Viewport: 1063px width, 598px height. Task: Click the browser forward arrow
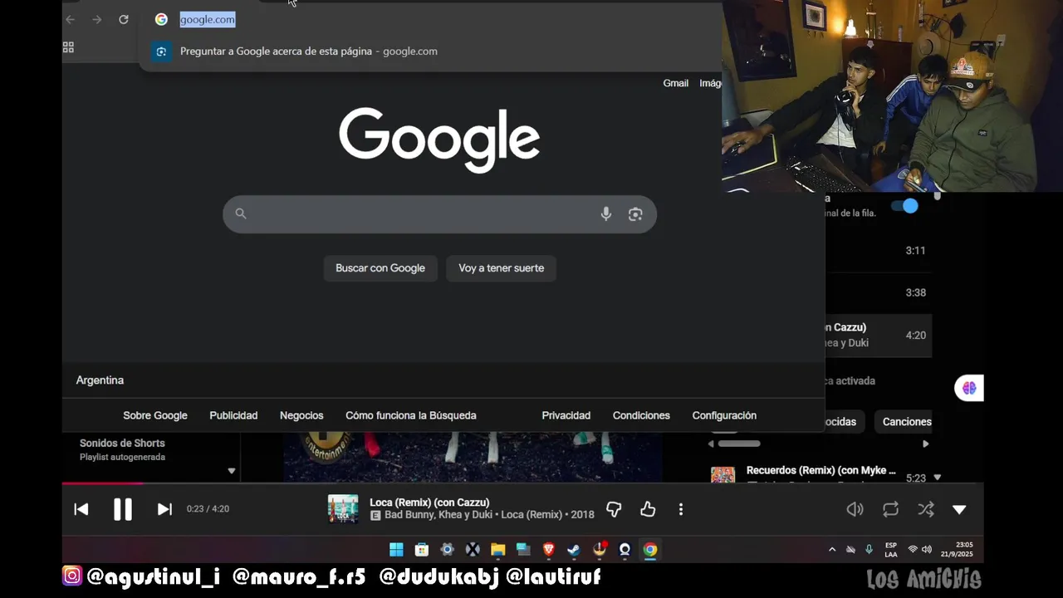97,19
